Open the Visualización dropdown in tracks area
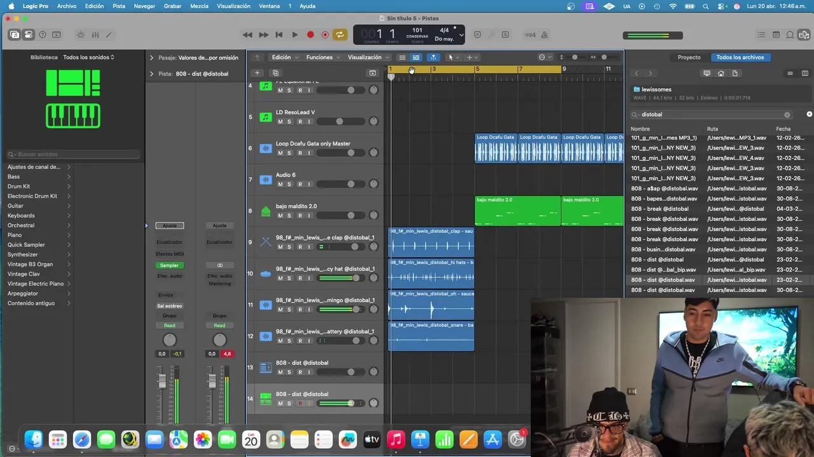The image size is (814, 457). click(x=368, y=57)
